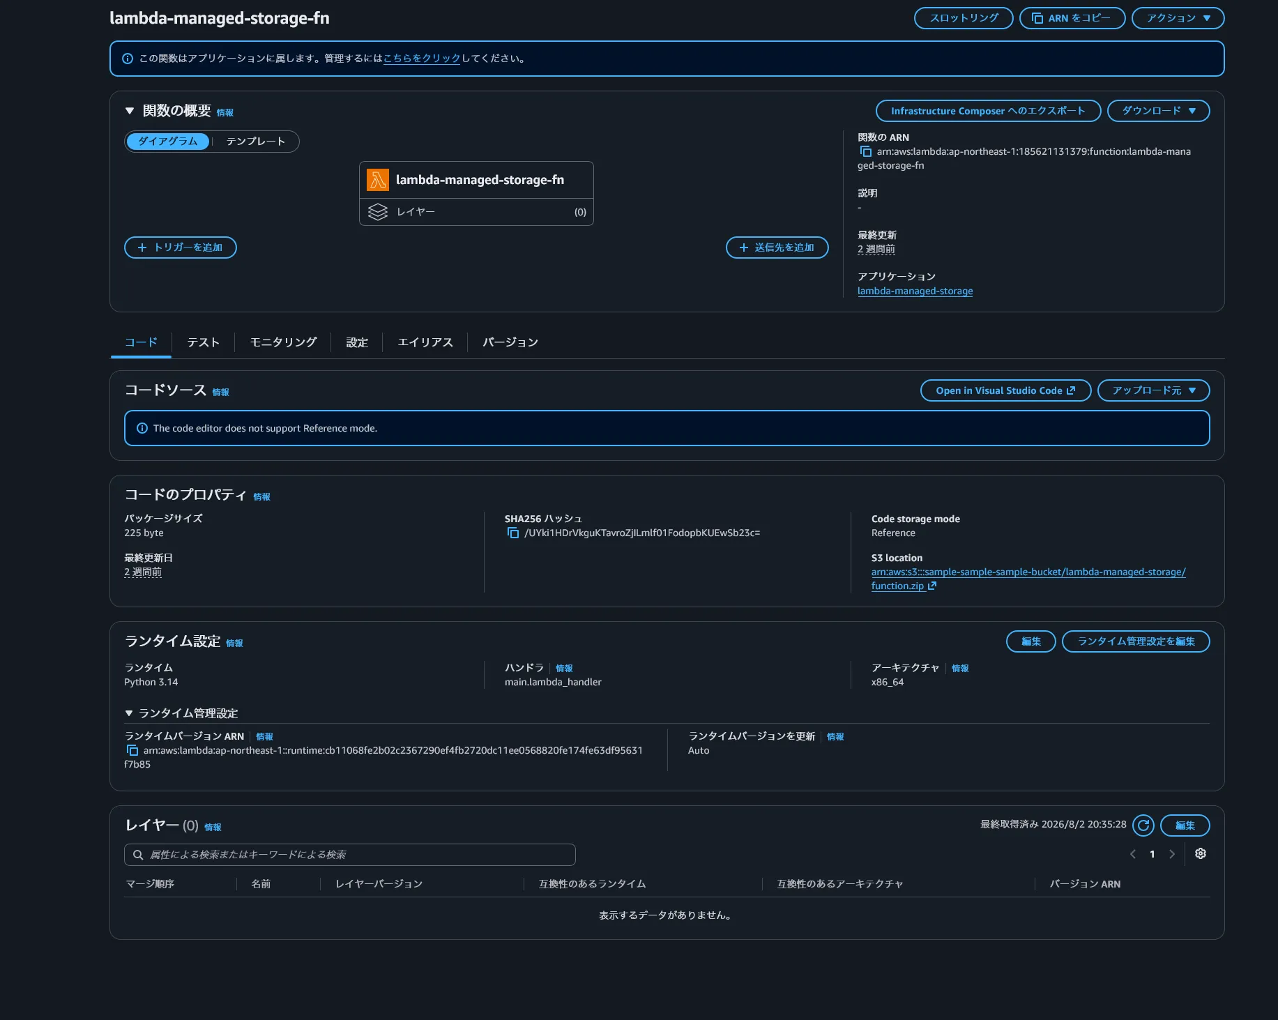Switch to the Monitoring tab

point(283,342)
